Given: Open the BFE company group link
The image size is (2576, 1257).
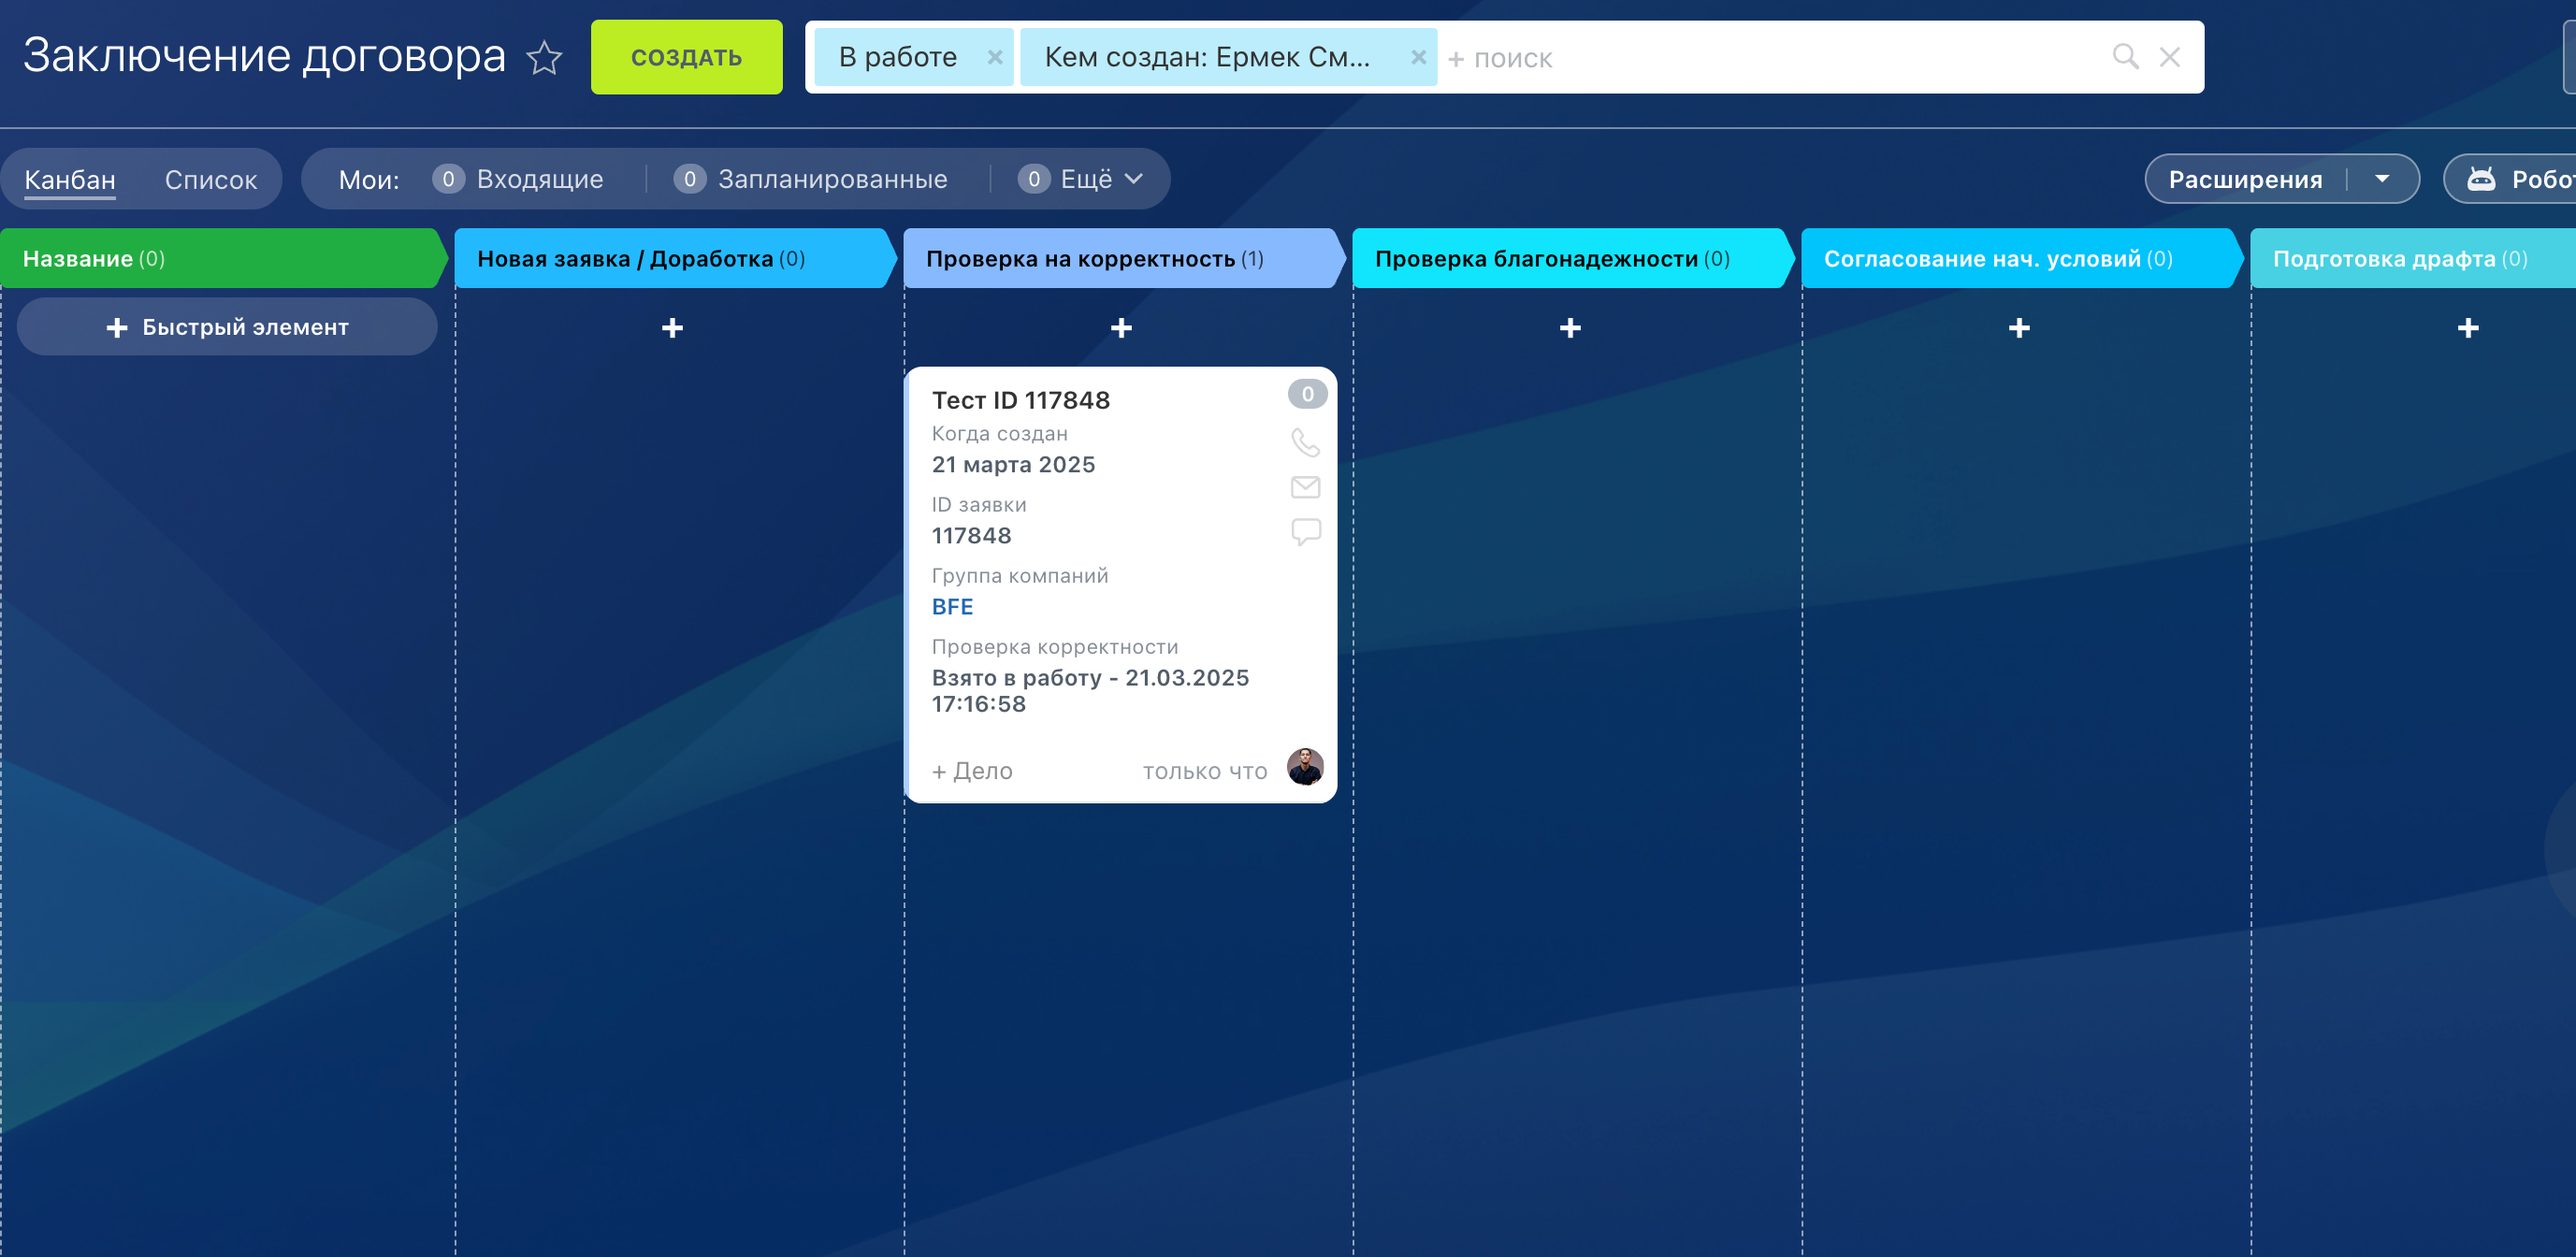Looking at the screenshot, I should point(952,607).
